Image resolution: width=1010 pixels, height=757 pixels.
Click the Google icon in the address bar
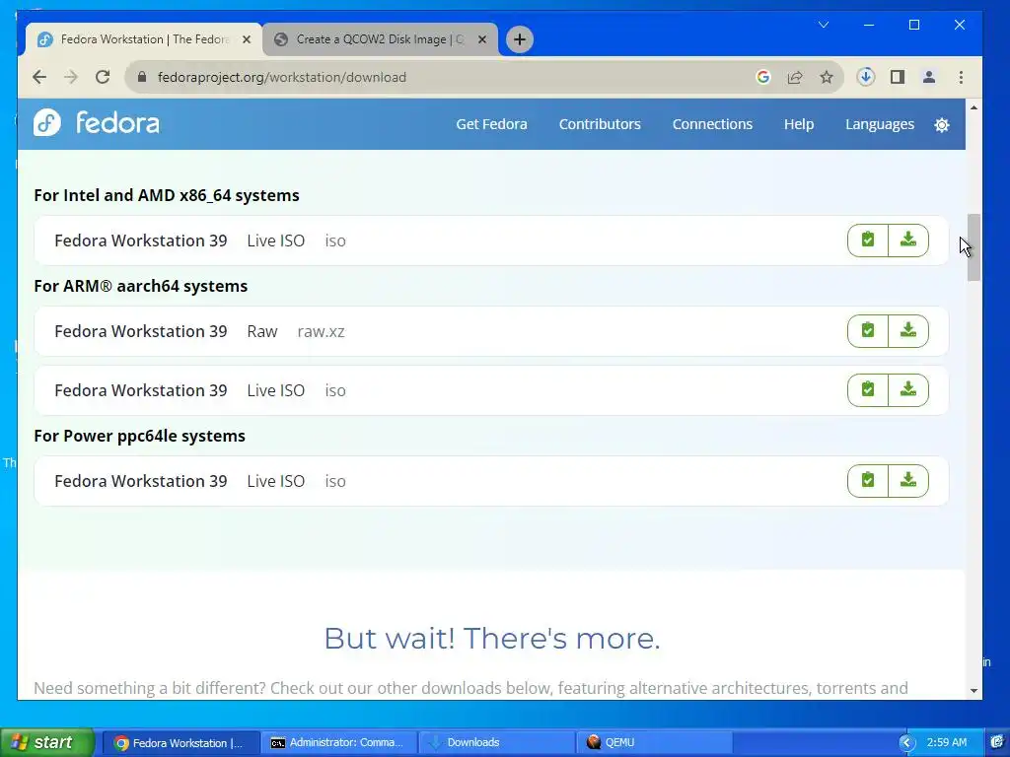tap(763, 77)
